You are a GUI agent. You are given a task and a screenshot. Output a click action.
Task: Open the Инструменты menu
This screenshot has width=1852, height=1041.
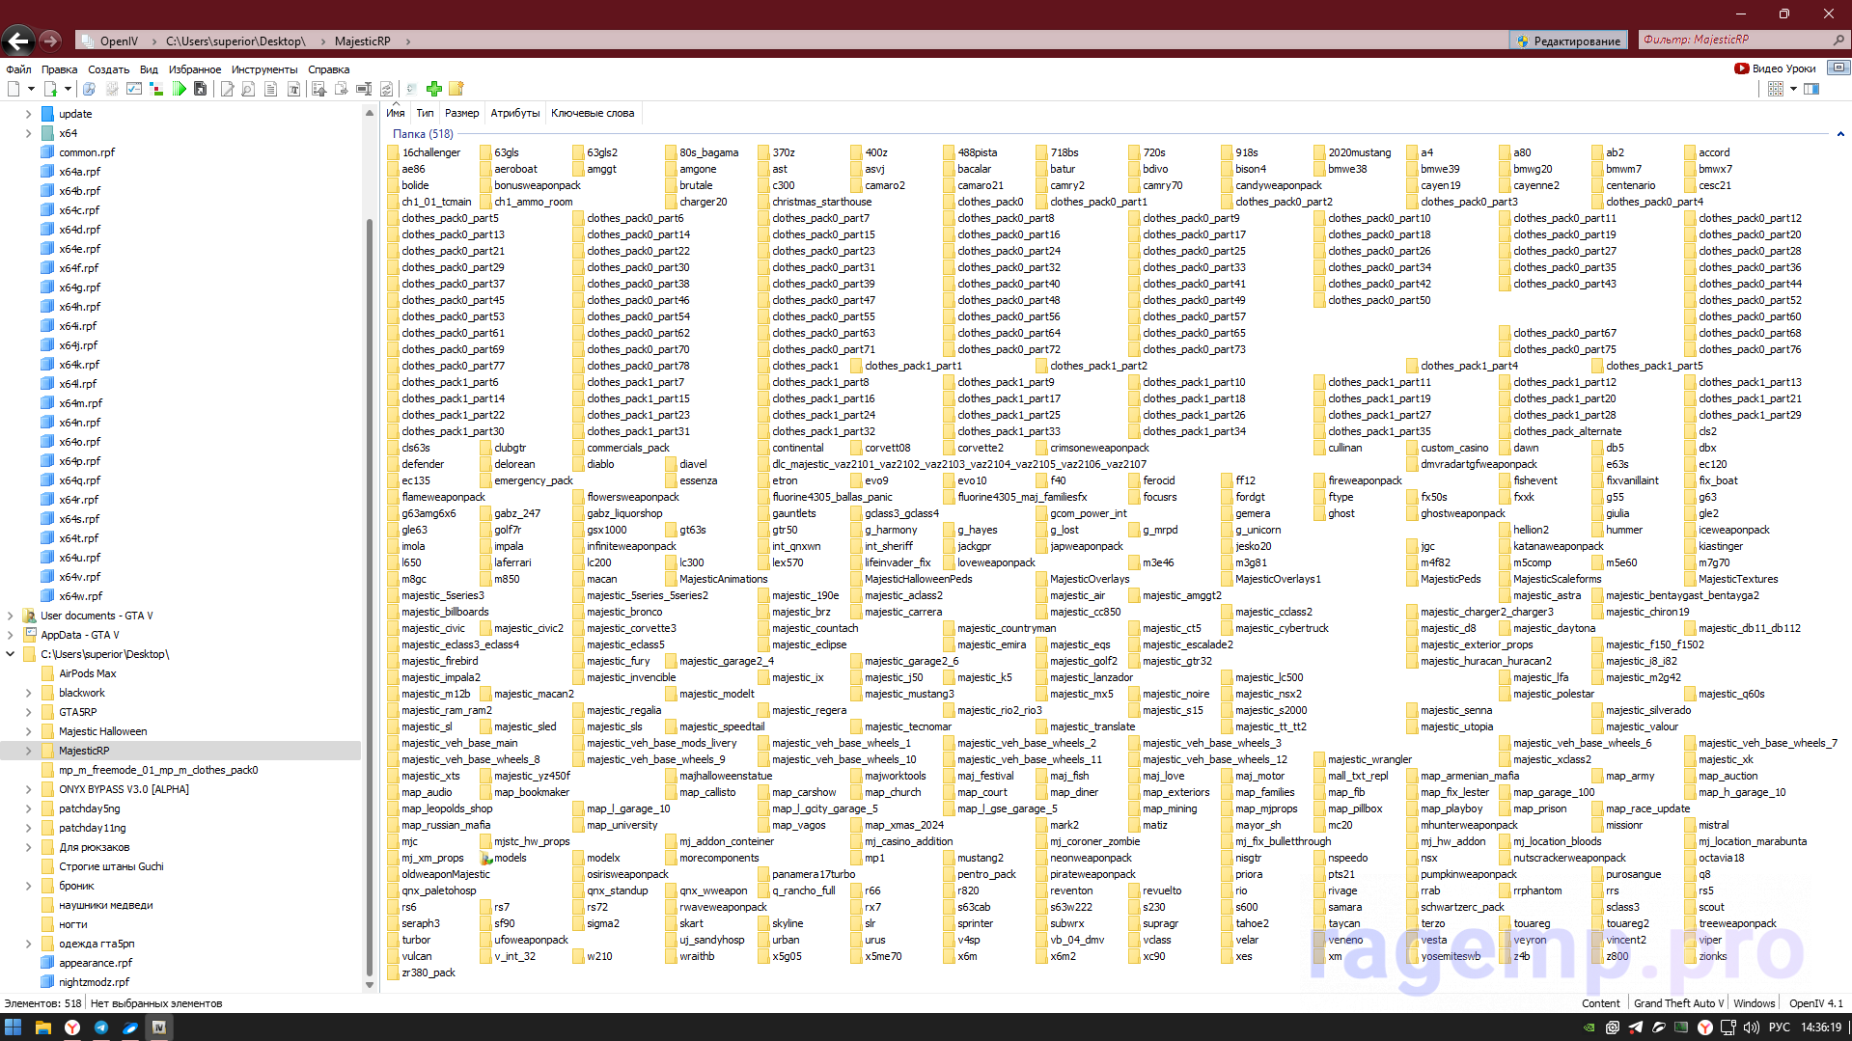tap(264, 69)
